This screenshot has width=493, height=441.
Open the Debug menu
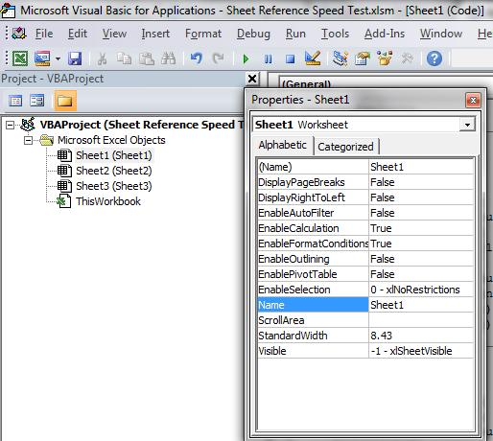pyautogui.click(x=253, y=34)
